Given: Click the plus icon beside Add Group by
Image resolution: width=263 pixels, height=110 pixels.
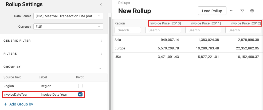Looking at the screenshot, I should [6, 104].
